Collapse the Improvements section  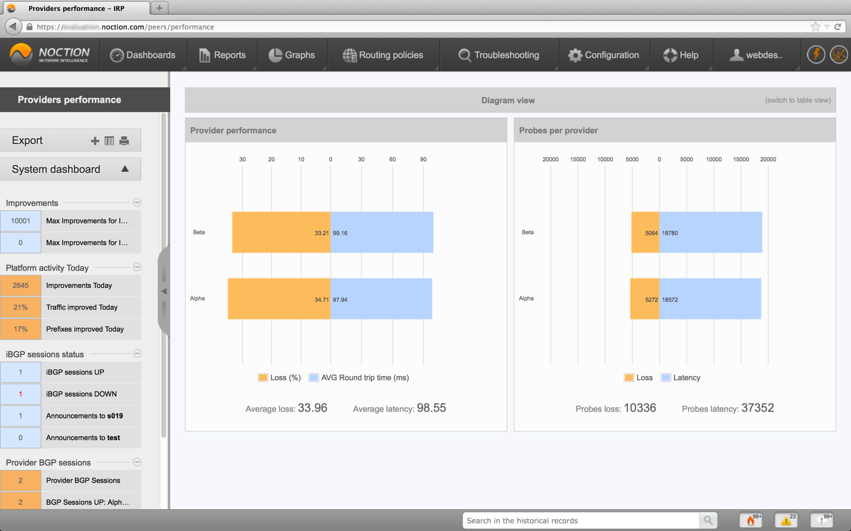(137, 202)
